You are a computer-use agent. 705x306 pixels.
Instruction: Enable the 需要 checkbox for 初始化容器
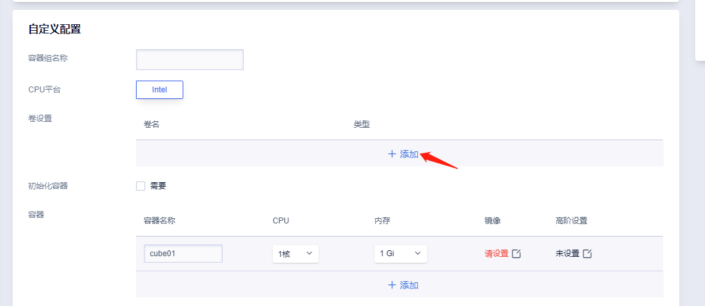pyautogui.click(x=141, y=186)
